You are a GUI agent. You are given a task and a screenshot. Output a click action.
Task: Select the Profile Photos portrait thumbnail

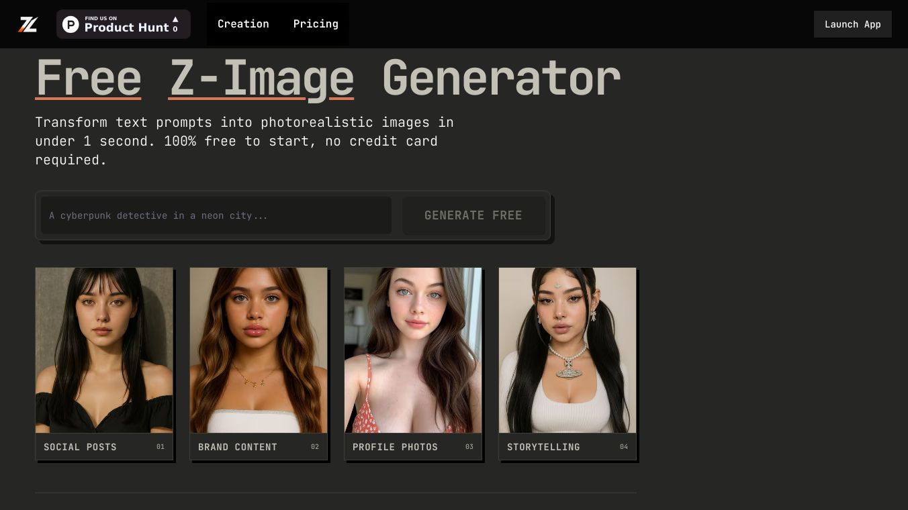(x=413, y=350)
